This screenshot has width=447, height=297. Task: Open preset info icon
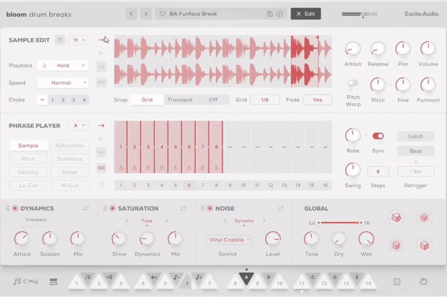(x=279, y=14)
